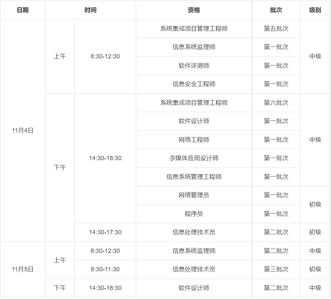Screen dimensions: 331x299
Task: Select the 信息系统管理工程师 cell
Action: (194, 177)
